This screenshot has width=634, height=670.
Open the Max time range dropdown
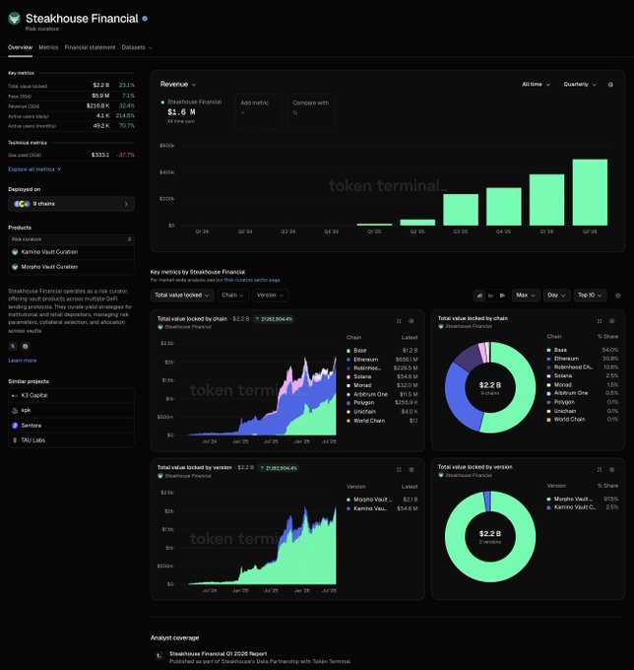click(x=526, y=296)
